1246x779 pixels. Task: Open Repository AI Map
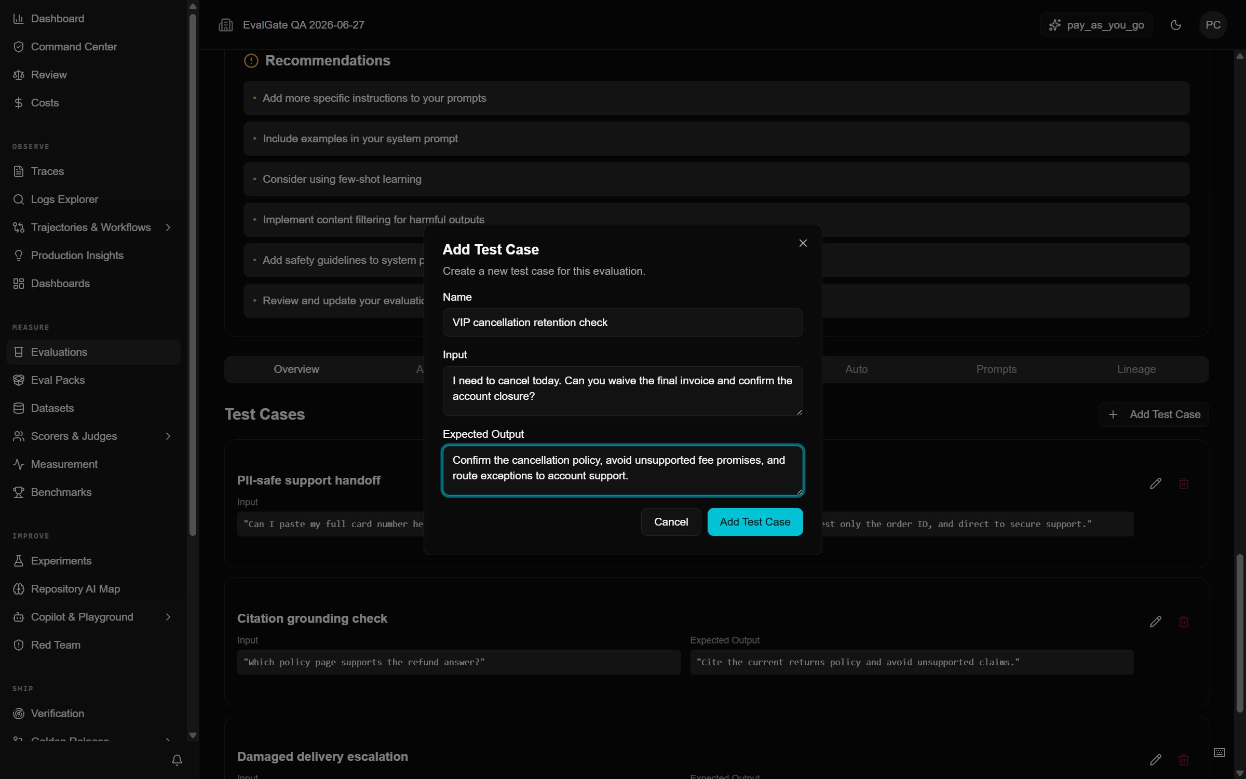coord(93,589)
